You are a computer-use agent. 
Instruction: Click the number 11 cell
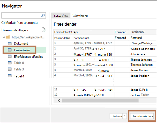pyautogui.click(x=63, y=89)
